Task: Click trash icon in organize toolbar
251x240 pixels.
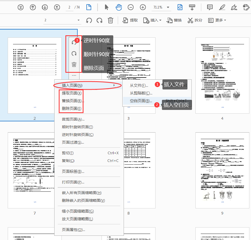Action: [x=110, y=20]
